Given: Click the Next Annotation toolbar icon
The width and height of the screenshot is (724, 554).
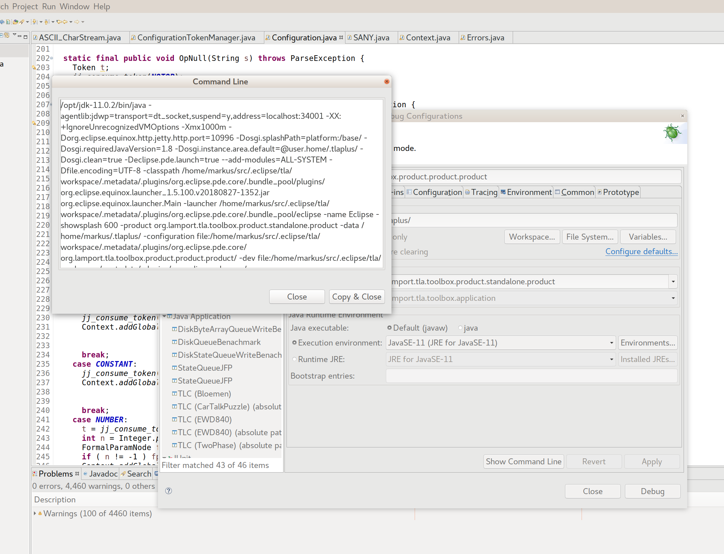Looking at the screenshot, I should [x=34, y=22].
